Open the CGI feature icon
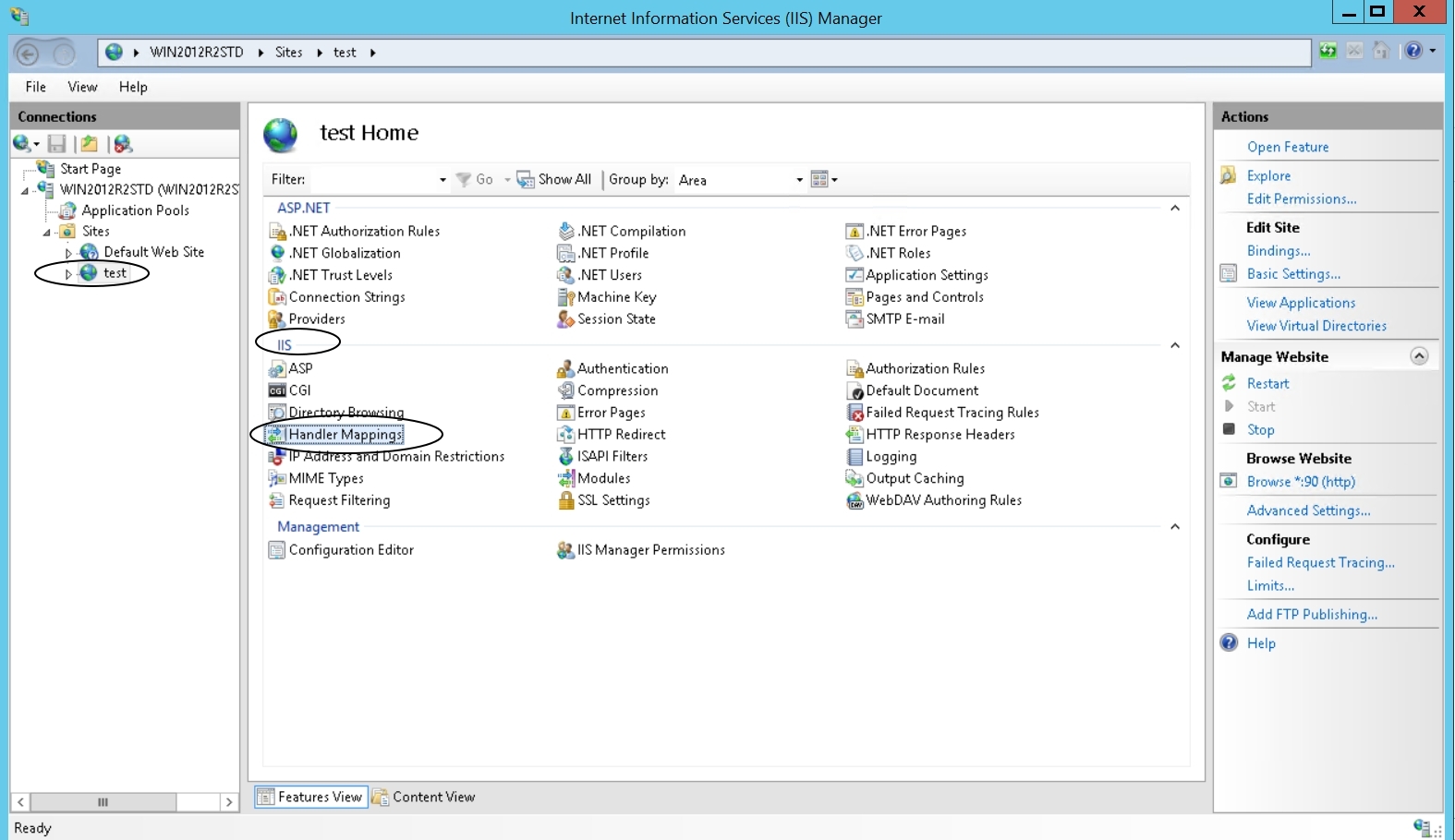1455x840 pixels. 277,390
